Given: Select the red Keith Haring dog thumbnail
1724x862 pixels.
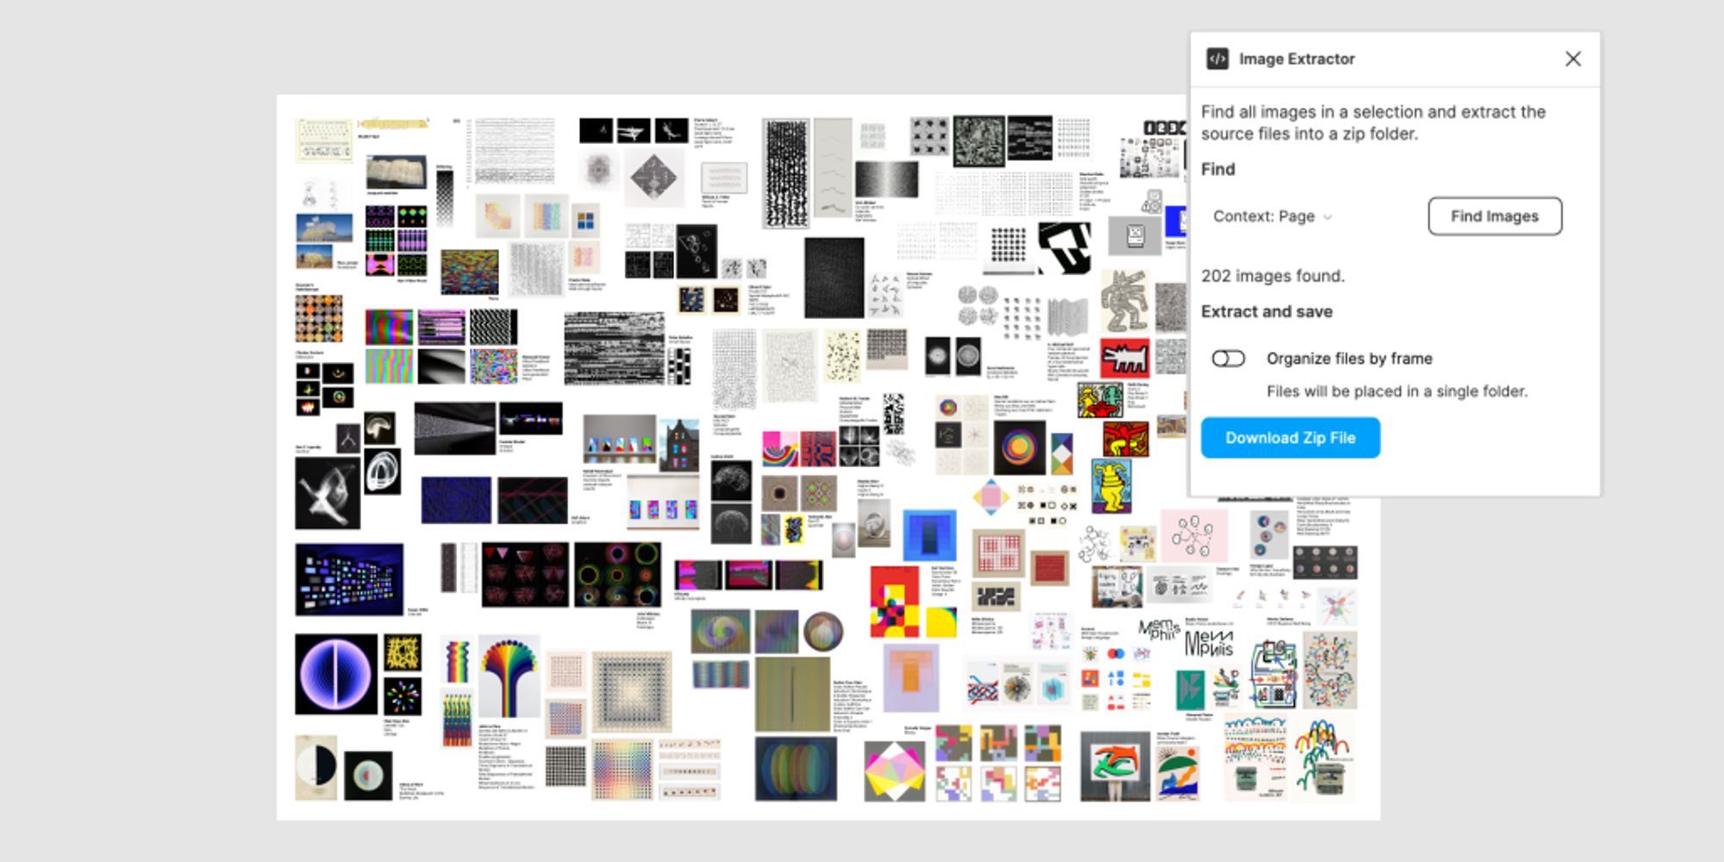Looking at the screenshot, I should 1125,358.
